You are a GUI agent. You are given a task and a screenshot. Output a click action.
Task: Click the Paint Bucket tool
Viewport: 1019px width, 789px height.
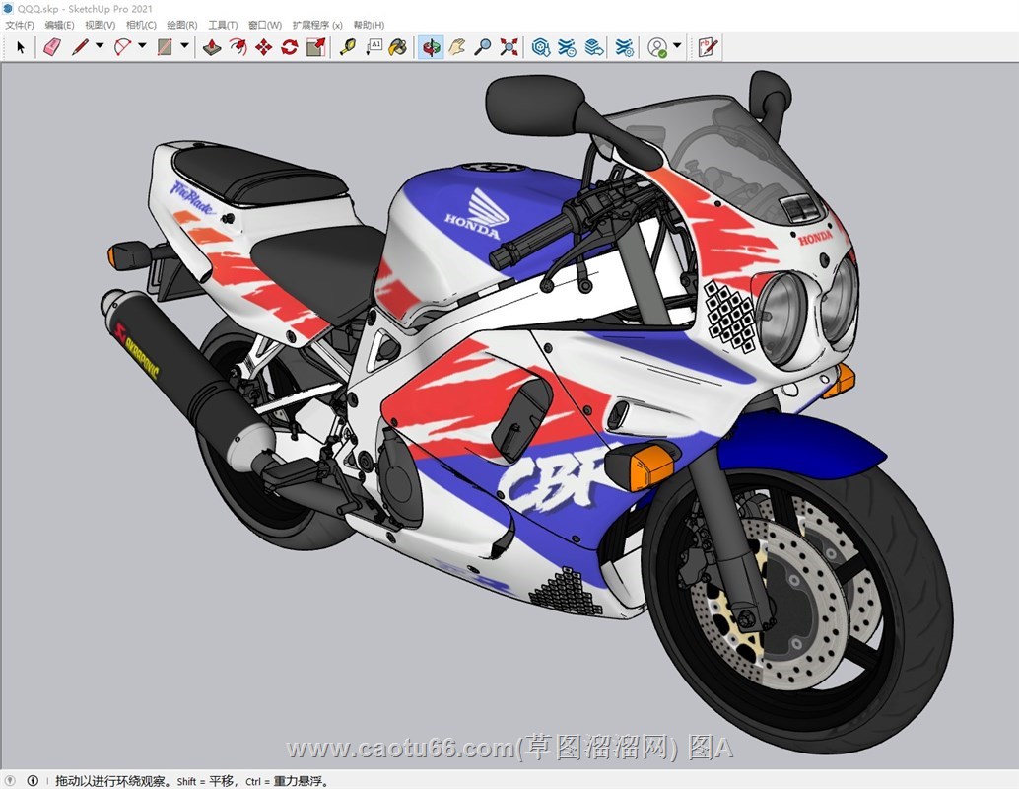pos(397,46)
